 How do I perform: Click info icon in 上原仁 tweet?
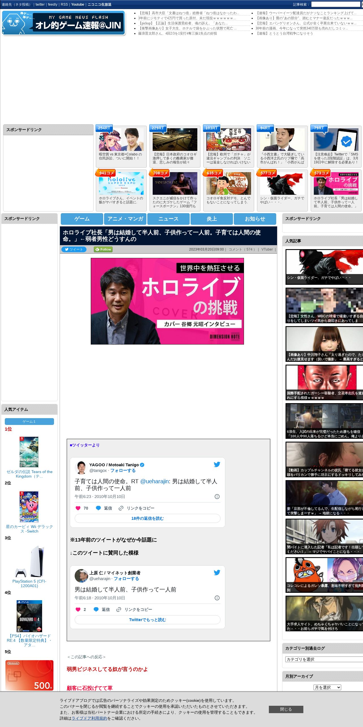pyautogui.click(x=217, y=598)
